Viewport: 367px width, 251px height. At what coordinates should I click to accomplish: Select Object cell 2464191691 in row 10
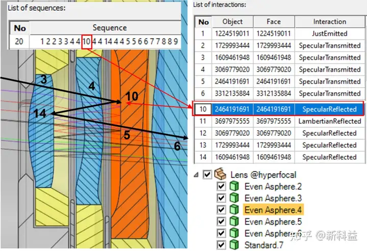pos(232,109)
